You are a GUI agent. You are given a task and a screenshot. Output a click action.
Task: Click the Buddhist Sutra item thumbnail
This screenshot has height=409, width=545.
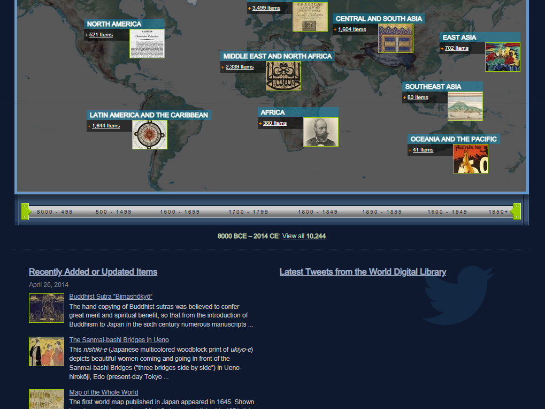click(x=47, y=308)
